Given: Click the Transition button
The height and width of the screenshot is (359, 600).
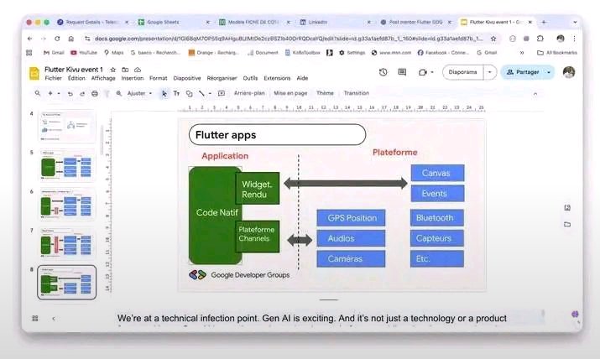Looking at the screenshot, I should pos(357,93).
